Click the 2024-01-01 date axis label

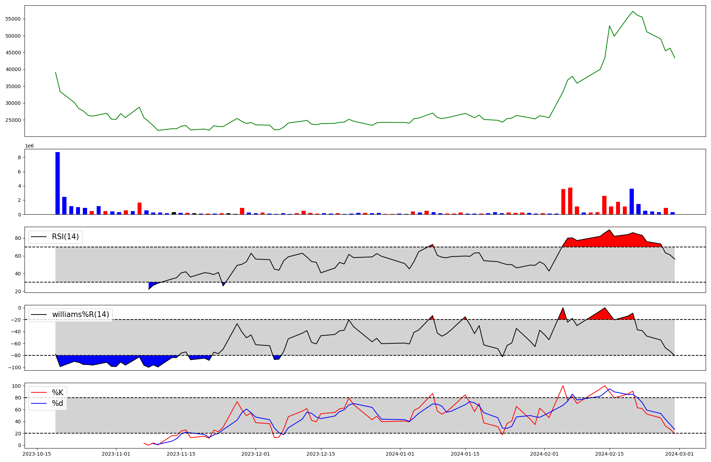coord(400,454)
